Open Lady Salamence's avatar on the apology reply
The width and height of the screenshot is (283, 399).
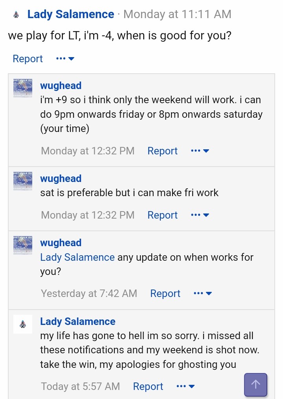coord(23,324)
